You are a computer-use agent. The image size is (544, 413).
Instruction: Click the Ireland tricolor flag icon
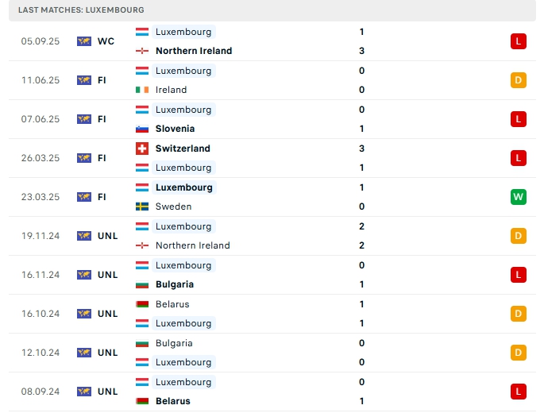point(142,90)
